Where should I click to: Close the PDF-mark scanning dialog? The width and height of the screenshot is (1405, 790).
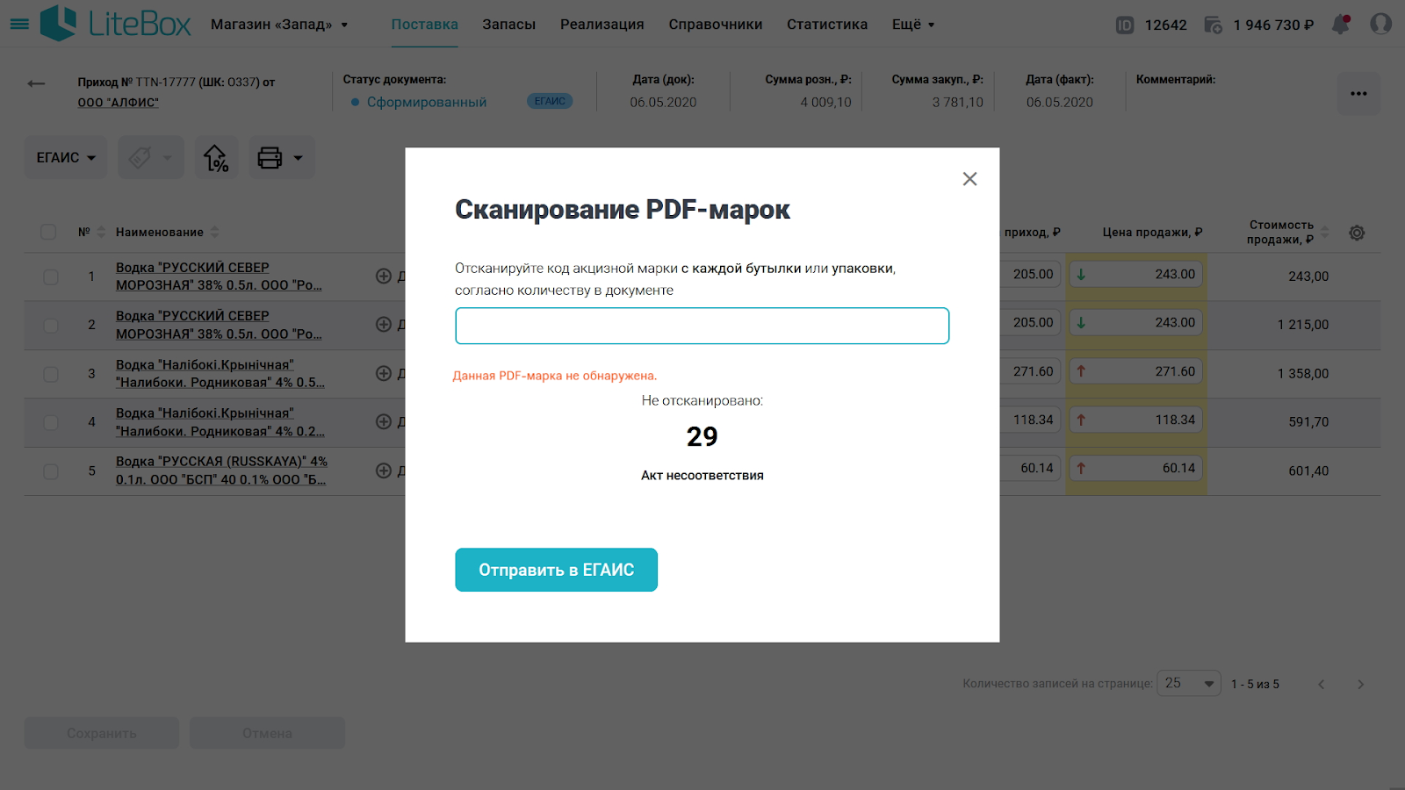click(969, 179)
